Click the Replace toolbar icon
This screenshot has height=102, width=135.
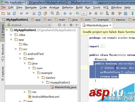point(58,14)
